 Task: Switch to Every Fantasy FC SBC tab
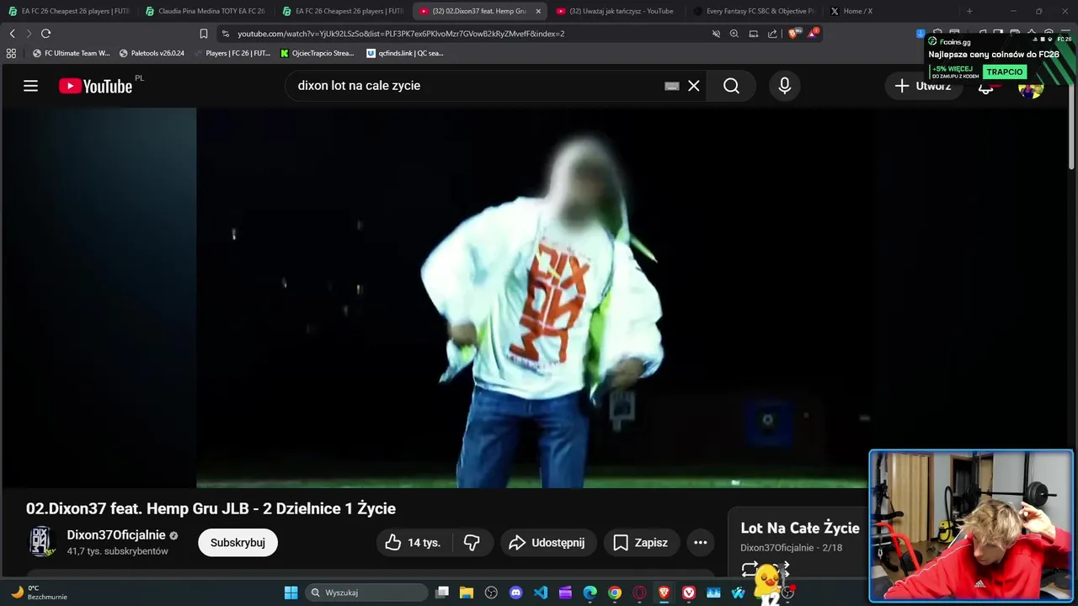click(754, 11)
